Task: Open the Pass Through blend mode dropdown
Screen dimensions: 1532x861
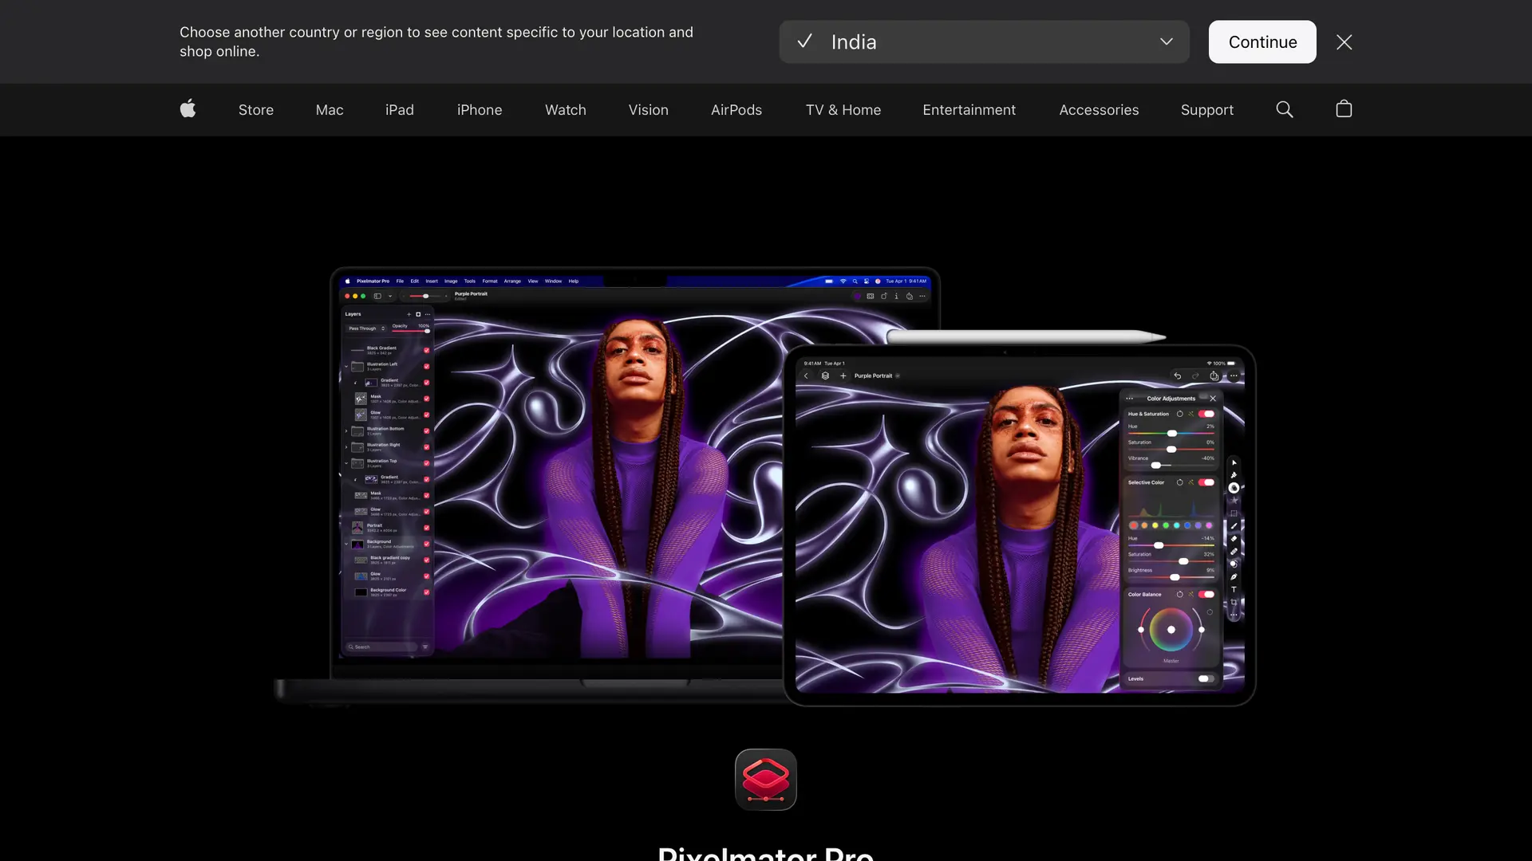Action: tap(367, 328)
